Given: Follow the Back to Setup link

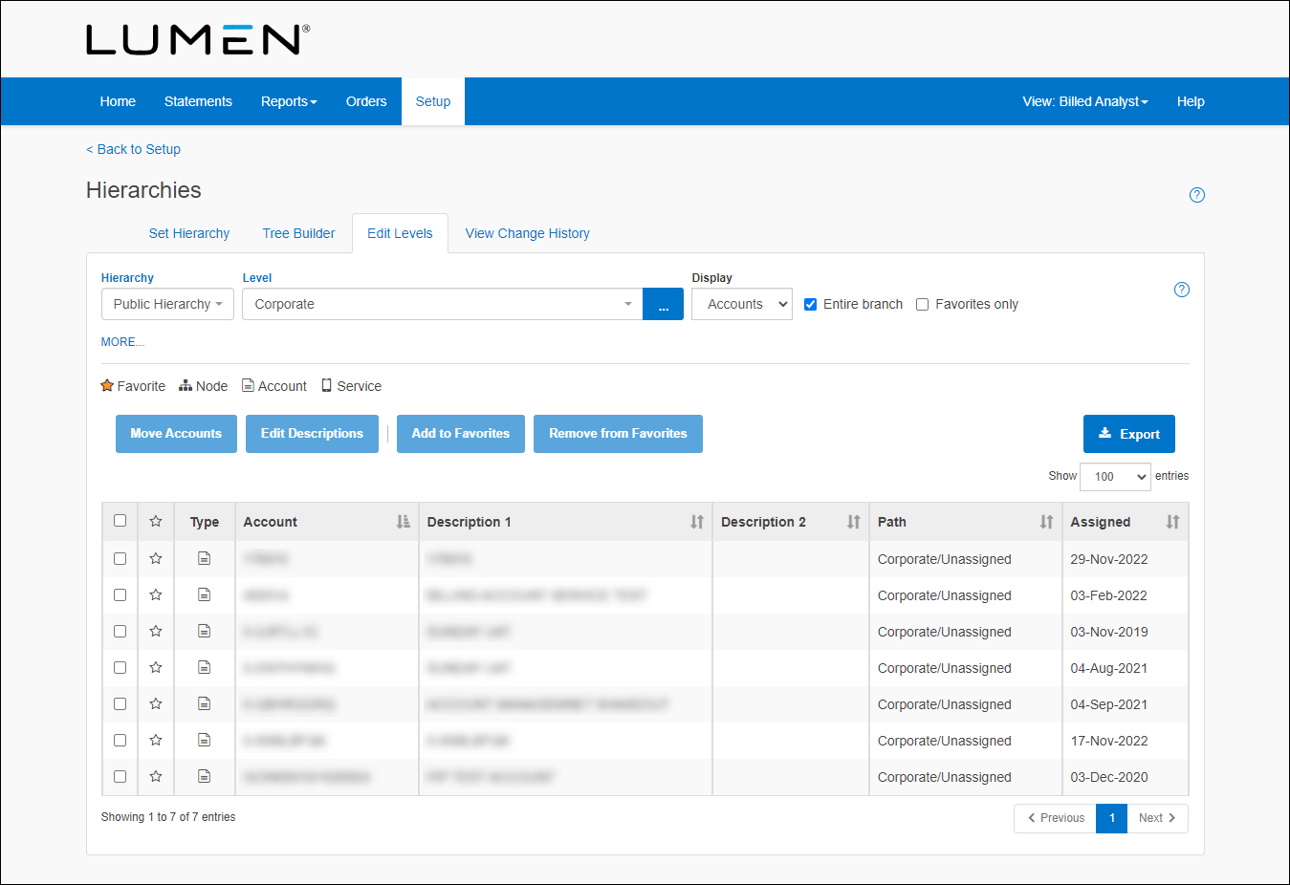Looking at the screenshot, I should (133, 149).
